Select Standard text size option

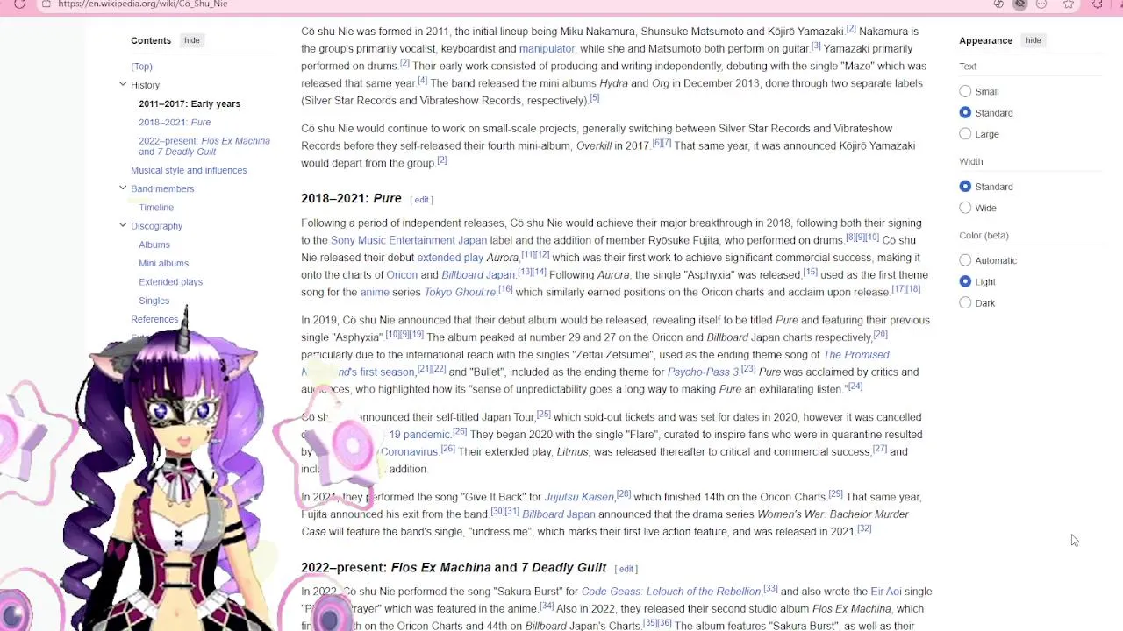965,112
